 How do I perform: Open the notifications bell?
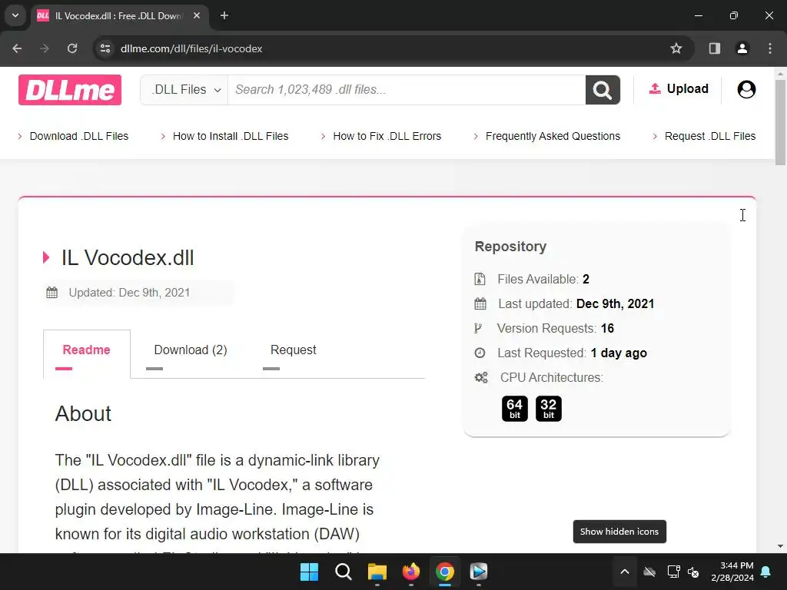pos(766,572)
